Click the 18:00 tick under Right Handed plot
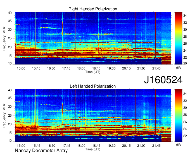This screenshot has width=190, height=154. pyautogui.click(x=81, y=68)
